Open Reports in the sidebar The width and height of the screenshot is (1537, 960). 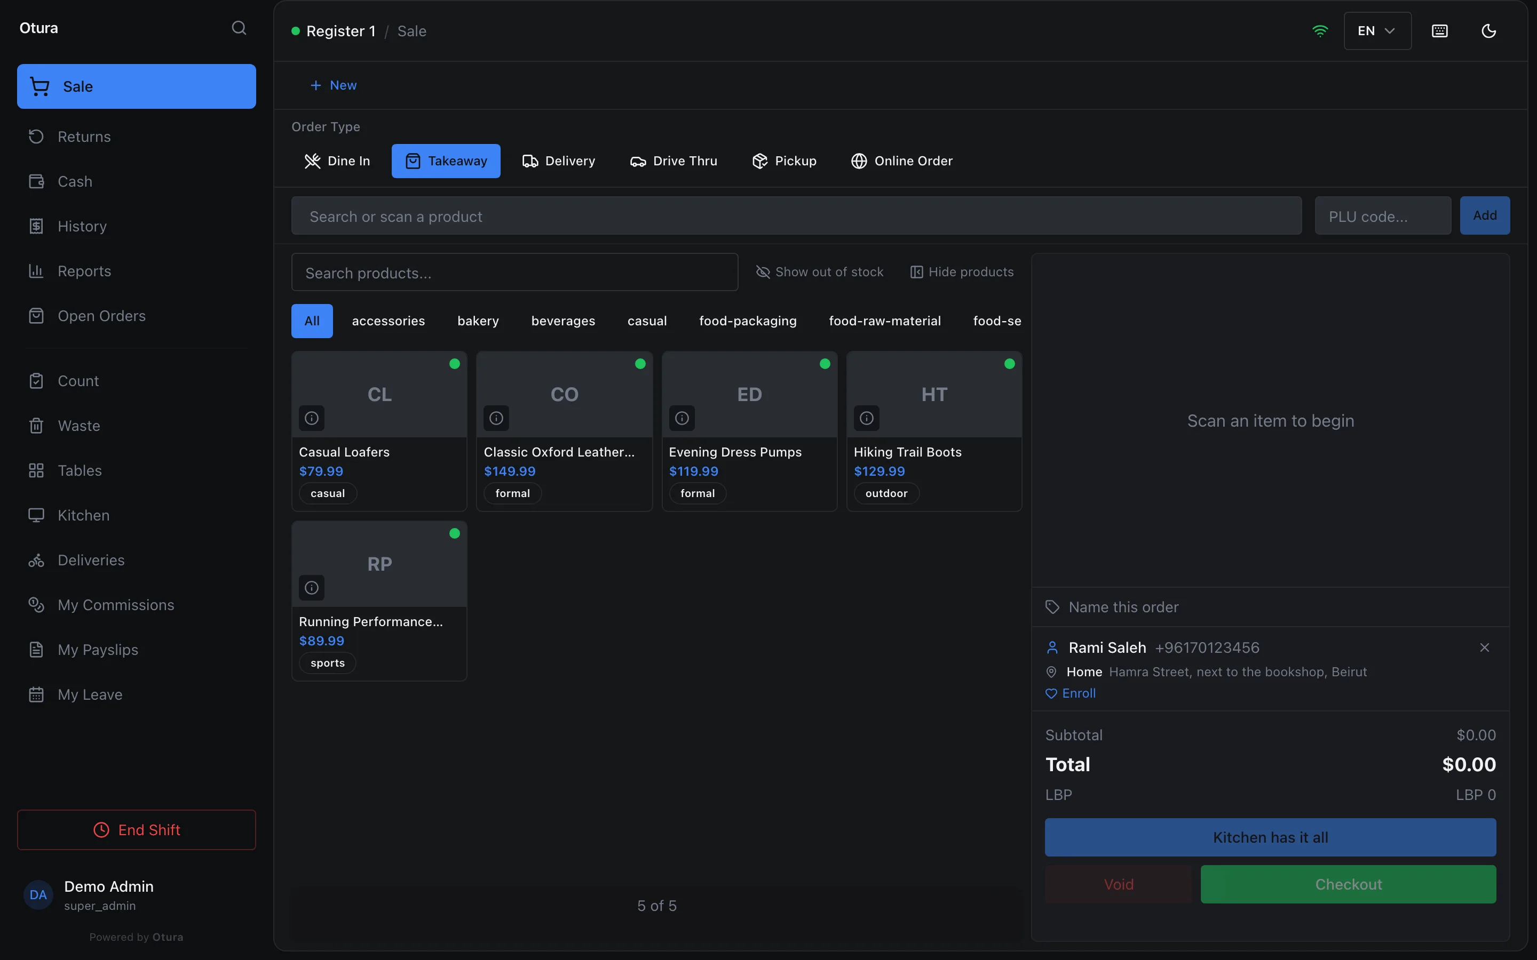pyautogui.click(x=137, y=271)
